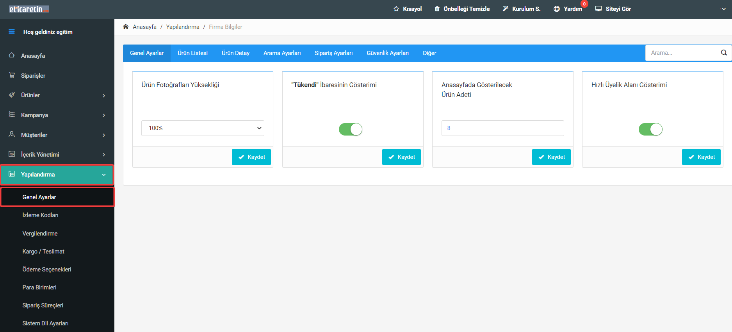Save Ürün Fotoğrafları Yüksekliği with Kaydet
Image resolution: width=732 pixels, height=332 pixels.
tap(251, 157)
